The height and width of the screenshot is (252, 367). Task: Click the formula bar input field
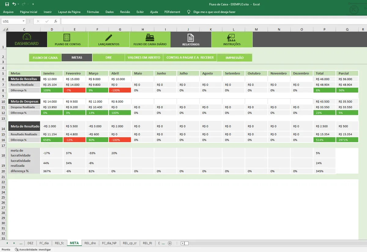(x=211, y=21)
